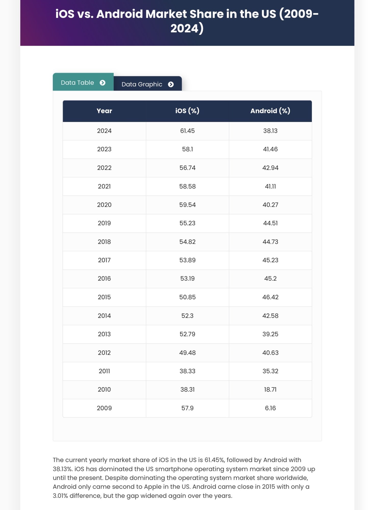This screenshot has width=368, height=510.
Task: Click the summary paragraph below the table
Action: pos(184,478)
